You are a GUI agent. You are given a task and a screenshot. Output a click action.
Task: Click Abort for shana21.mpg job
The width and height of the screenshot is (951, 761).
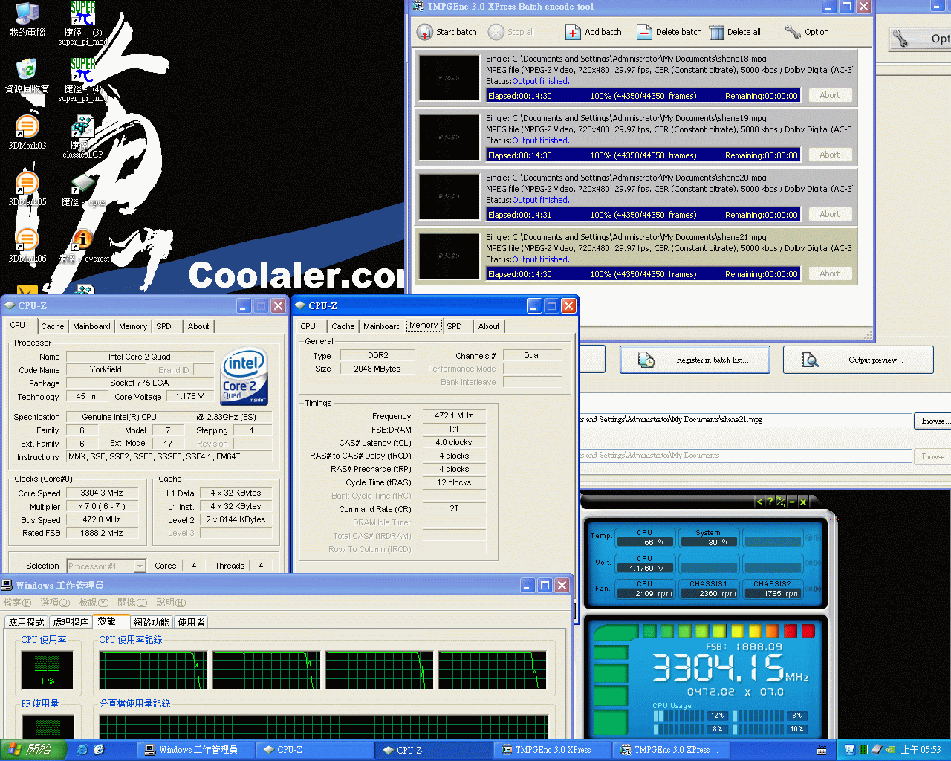830,273
